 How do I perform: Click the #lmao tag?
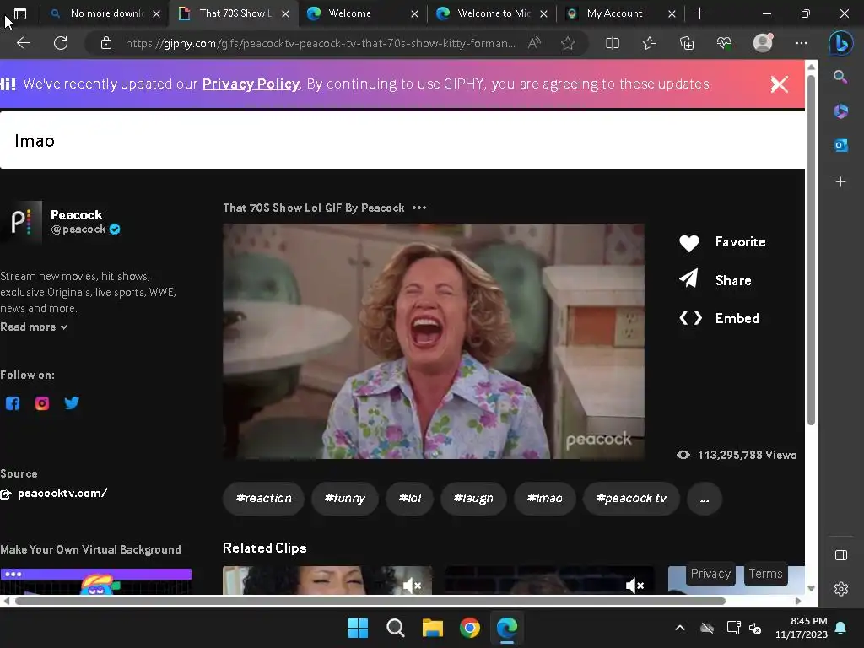[x=544, y=499]
